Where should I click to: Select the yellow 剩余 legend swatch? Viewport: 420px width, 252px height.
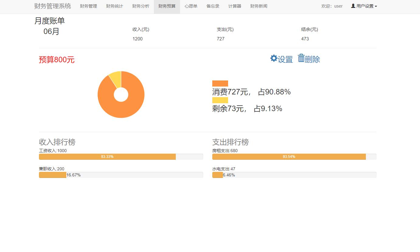click(220, 100)
